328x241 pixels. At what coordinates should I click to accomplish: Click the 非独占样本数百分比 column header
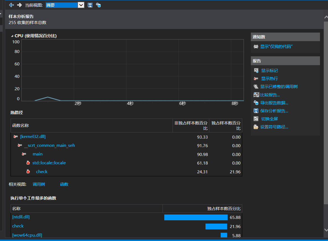(x=191, y=126)
